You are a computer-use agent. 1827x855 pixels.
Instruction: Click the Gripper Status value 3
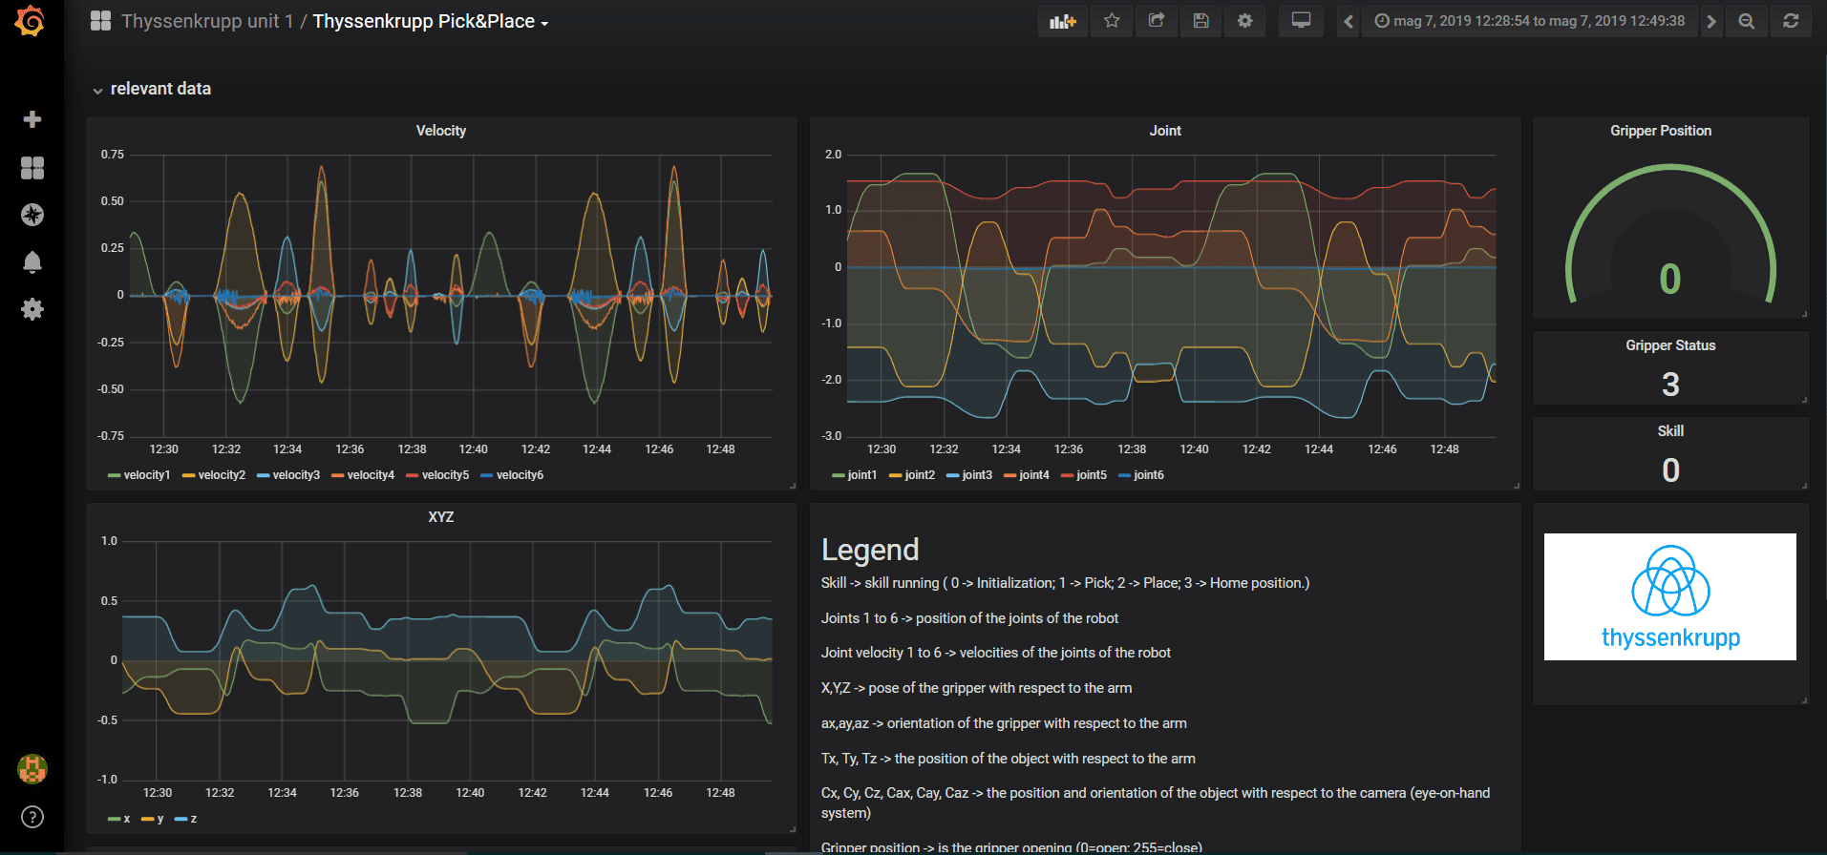pos(1670,385)
